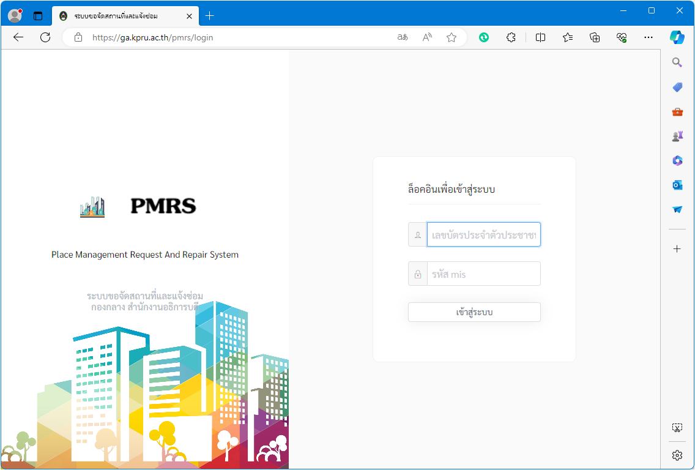Open the Games sidebar panel
Image resolution: width=695 pixels, height=470 pixels.
point(677,136)
